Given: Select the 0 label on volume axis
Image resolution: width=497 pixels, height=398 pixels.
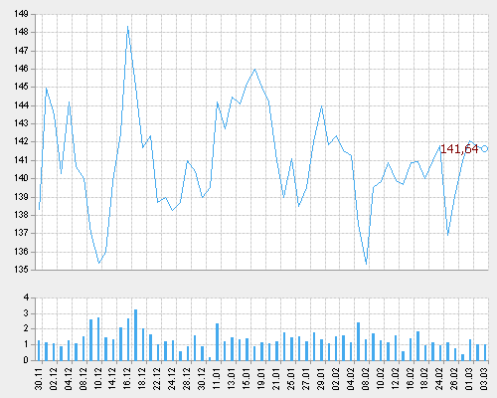Looking at the screenshot, I should point(26,360).
